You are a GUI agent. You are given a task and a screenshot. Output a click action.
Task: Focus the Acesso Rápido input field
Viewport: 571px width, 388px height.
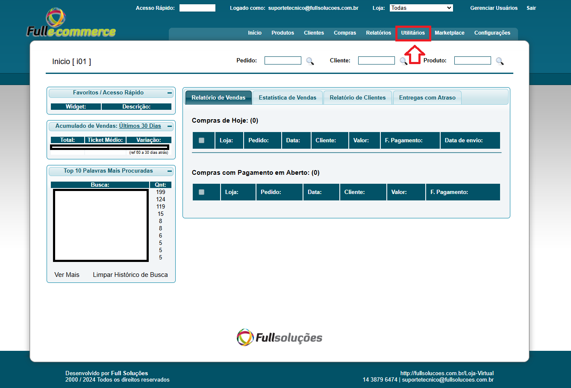coord(197,8)
